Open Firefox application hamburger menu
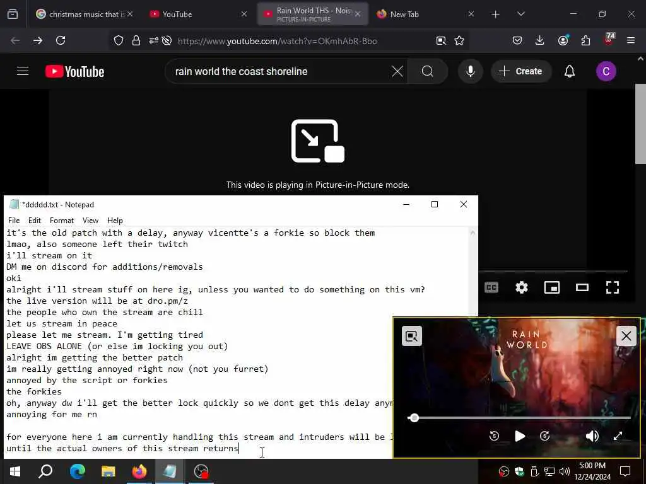 pos(631,40)
